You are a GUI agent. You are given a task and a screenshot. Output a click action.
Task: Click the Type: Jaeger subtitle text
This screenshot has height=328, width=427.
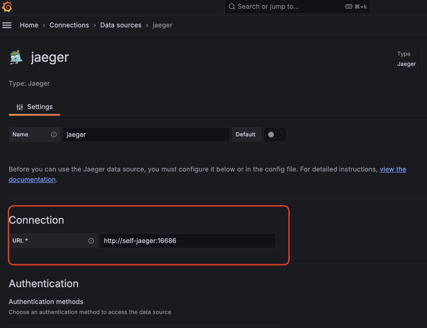tap(29, 83)
